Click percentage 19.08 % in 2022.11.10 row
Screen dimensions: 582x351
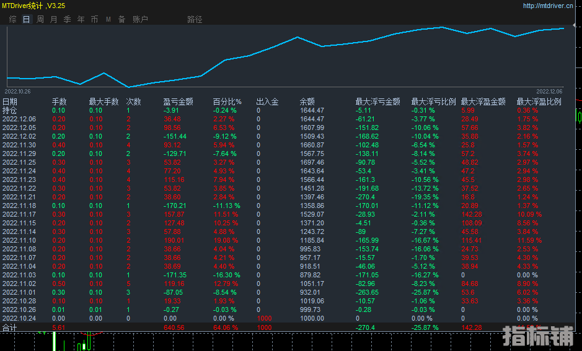[x=226, y=240]
